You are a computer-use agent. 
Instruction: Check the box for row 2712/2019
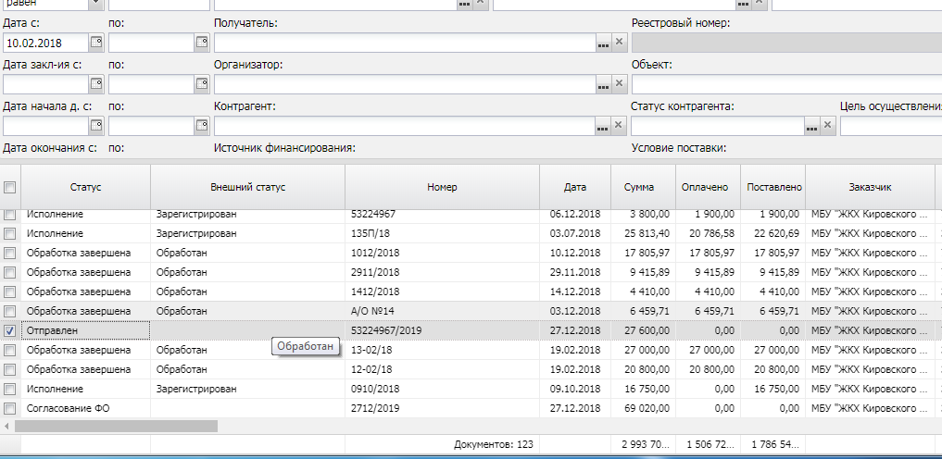[10, 408]
